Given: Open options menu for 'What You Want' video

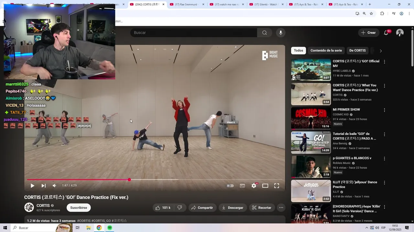Looking at the screenshot, I should 385,86.
